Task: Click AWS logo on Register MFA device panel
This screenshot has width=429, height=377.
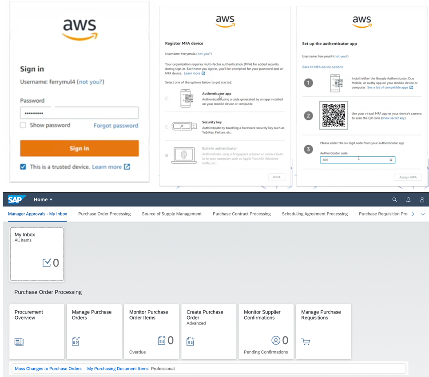Action: 225,21
